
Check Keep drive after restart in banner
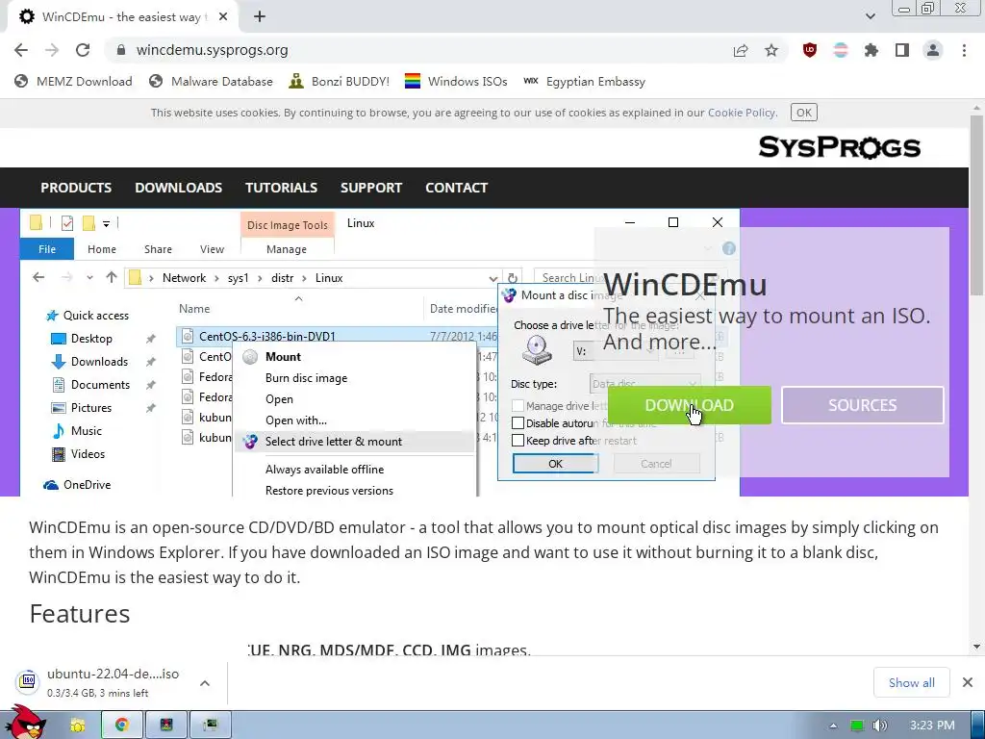pos(518,441)
